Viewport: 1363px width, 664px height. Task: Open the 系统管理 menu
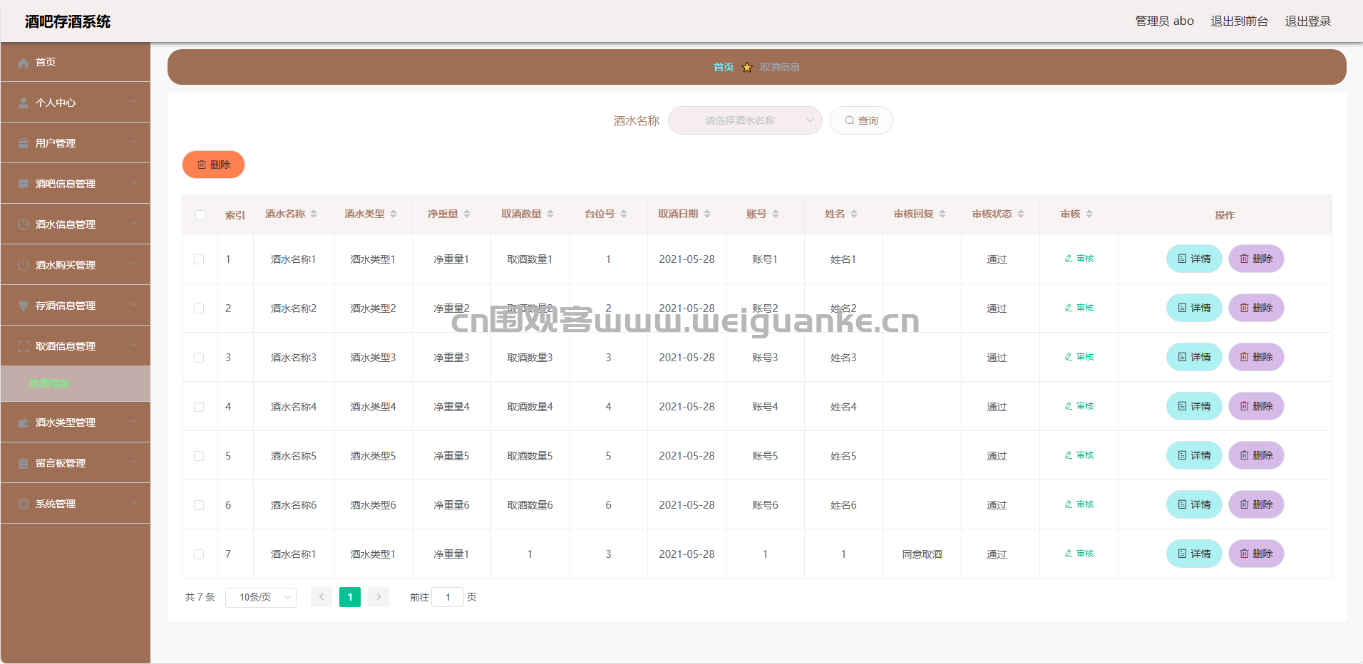76,504
